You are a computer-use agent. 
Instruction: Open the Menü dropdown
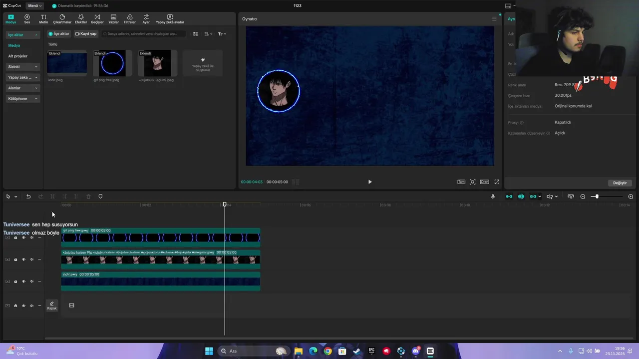point(34,5)
